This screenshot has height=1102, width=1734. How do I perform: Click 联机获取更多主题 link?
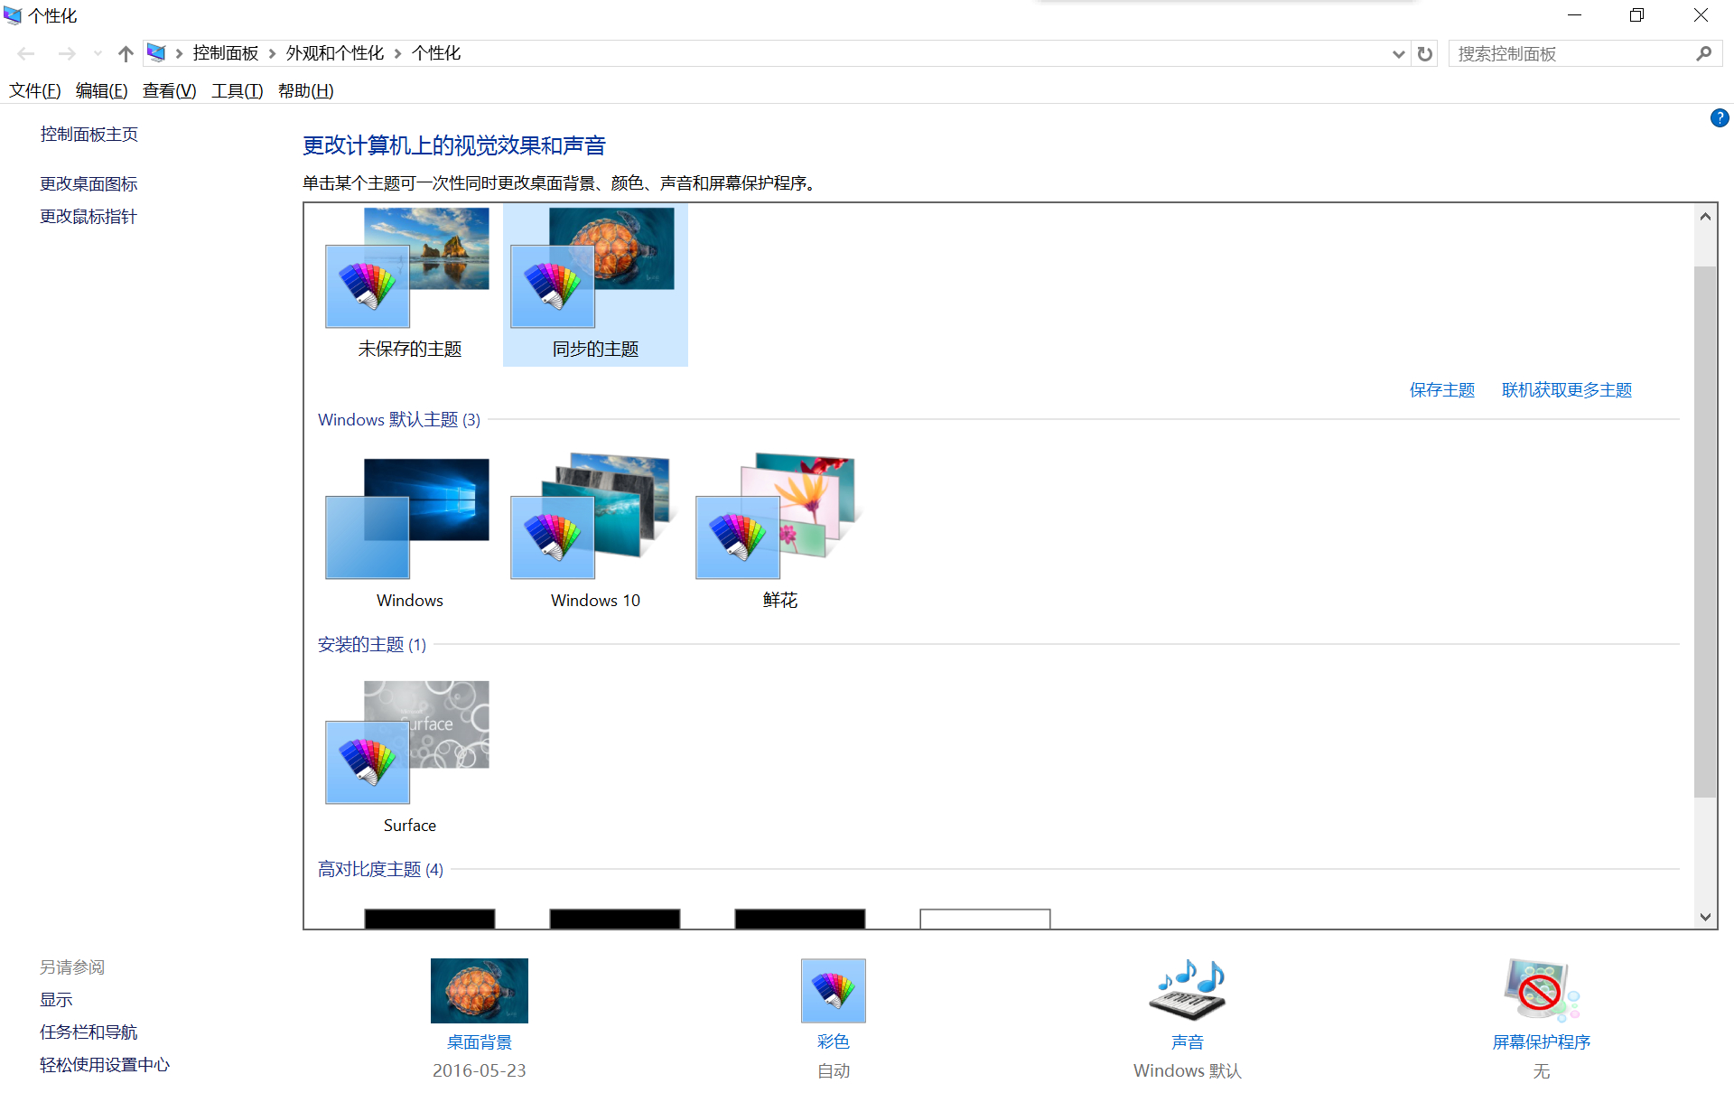1566,390
